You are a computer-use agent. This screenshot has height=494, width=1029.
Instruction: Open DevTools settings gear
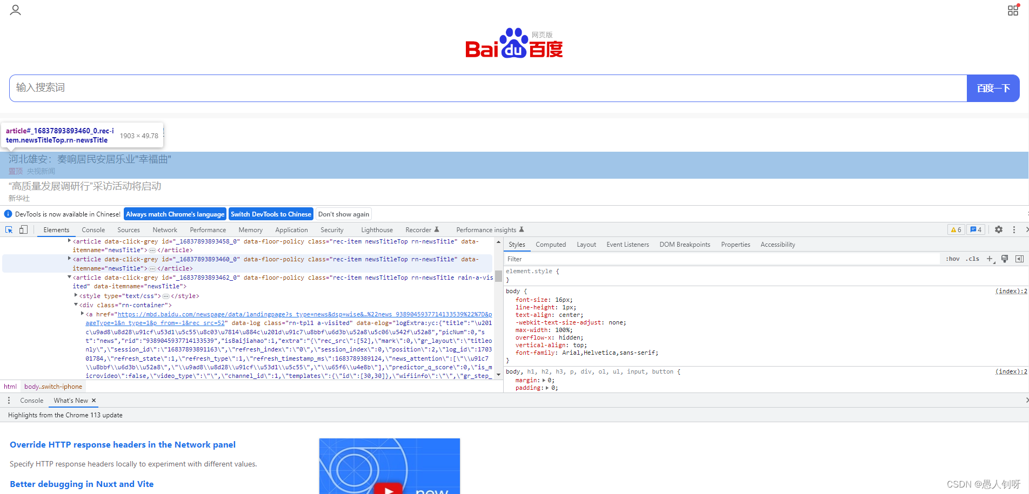coord(999,229)
